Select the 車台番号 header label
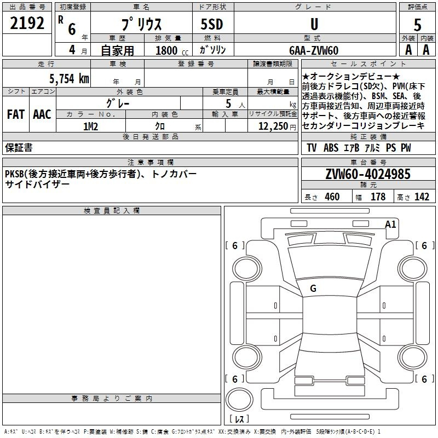Image resolution: width=438 pixels, height=438 pixels. pyautogui.click(x=368, y=162)
